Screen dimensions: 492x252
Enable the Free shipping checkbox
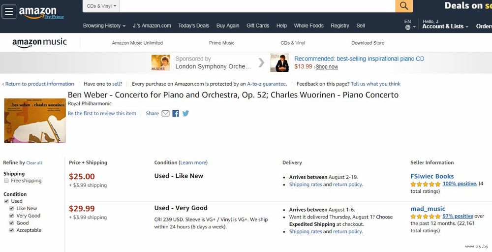pyautogui.click(x=6, y=181)
